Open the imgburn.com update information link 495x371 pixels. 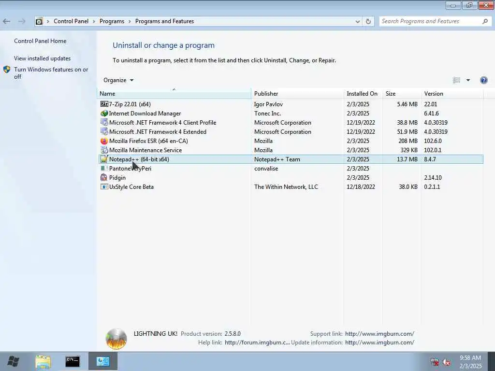(x=379, y=342)
